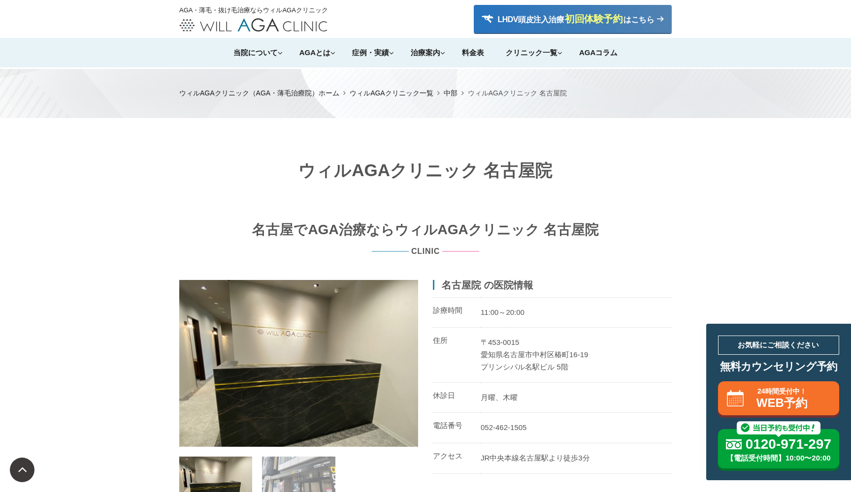851x492 pixels.
Task: Click the large reception desk photo
Action: 298,363
